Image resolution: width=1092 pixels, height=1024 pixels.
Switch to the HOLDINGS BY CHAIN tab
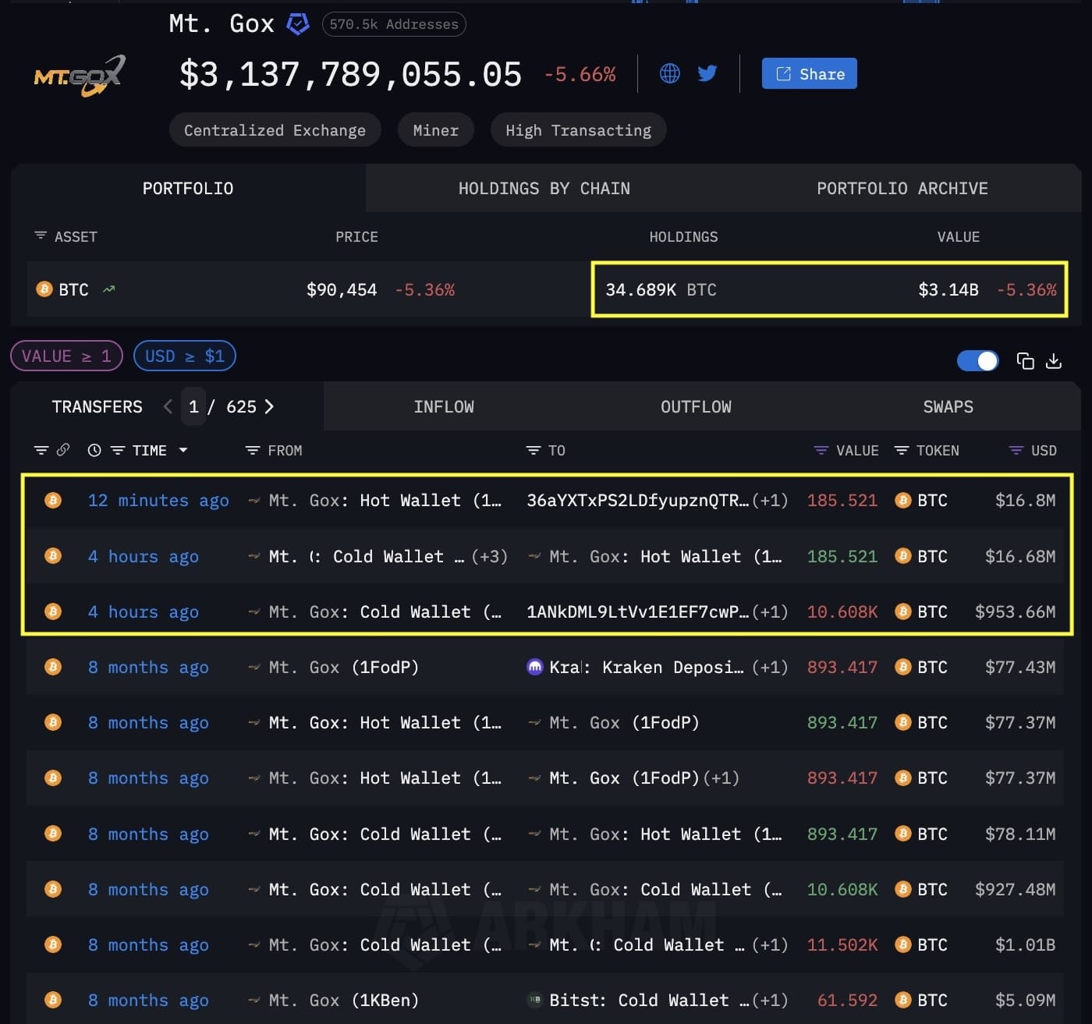[544, 188]
